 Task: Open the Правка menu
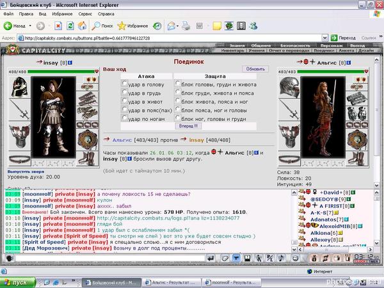[x=26, y=13]
